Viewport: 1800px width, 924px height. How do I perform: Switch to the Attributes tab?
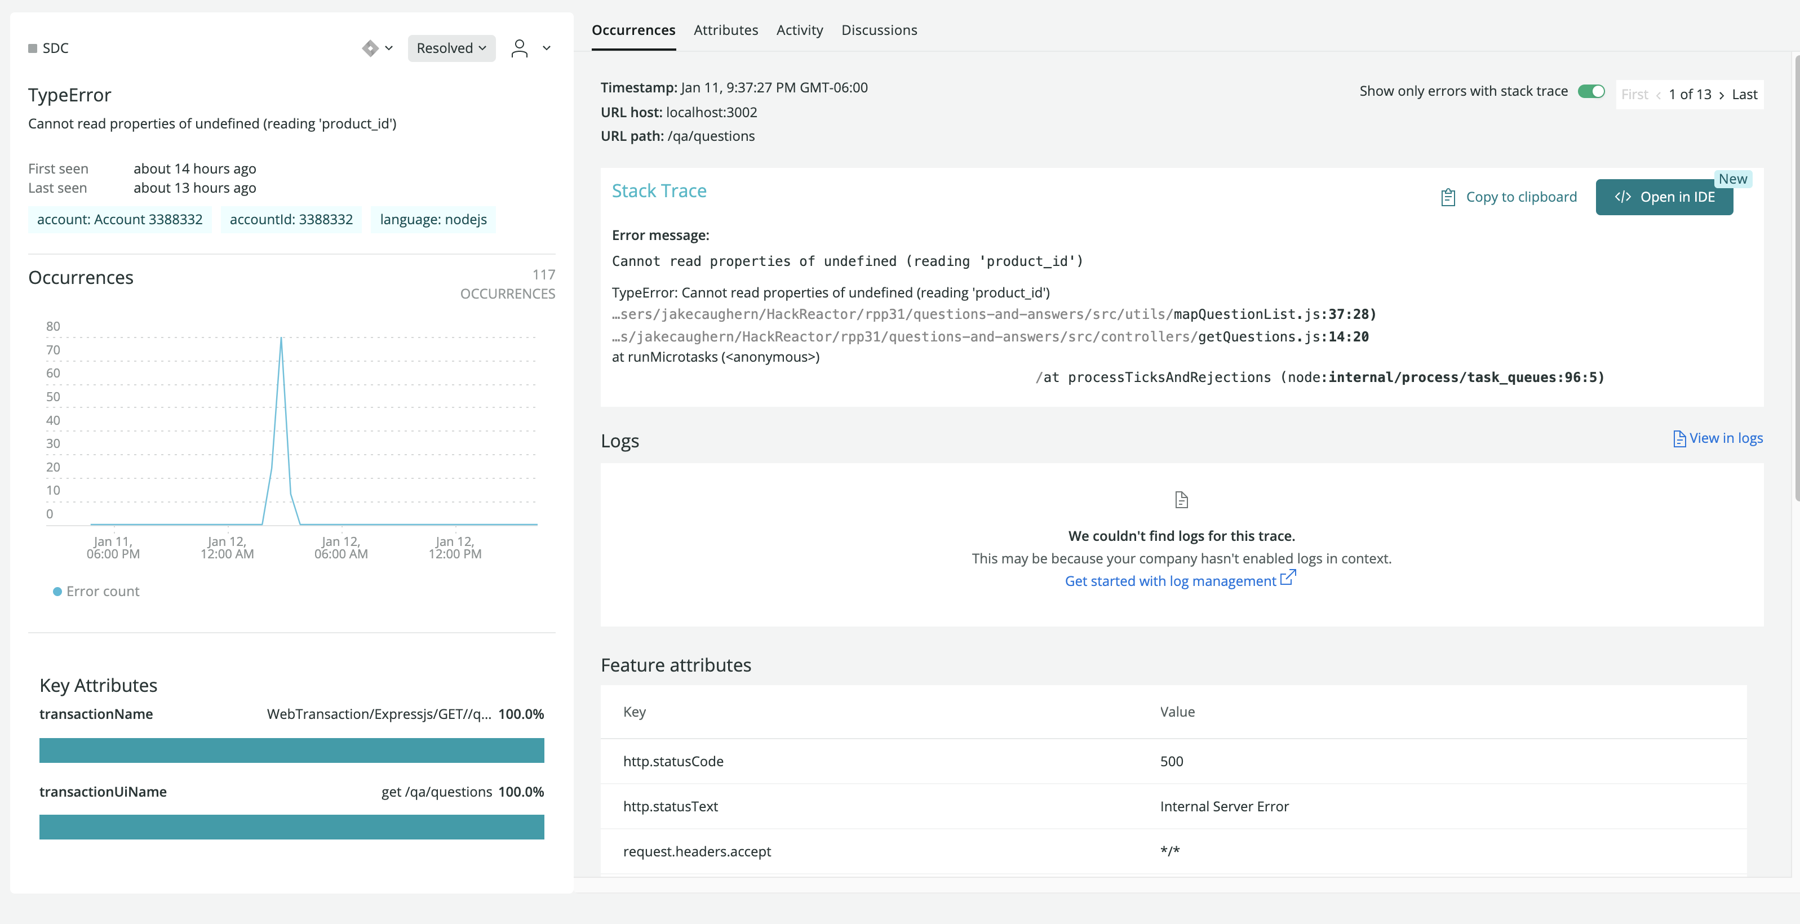[725, 30]
